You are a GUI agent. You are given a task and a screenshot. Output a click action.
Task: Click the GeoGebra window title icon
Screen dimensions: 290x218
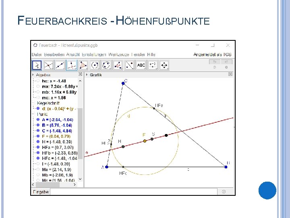point(35,45)
